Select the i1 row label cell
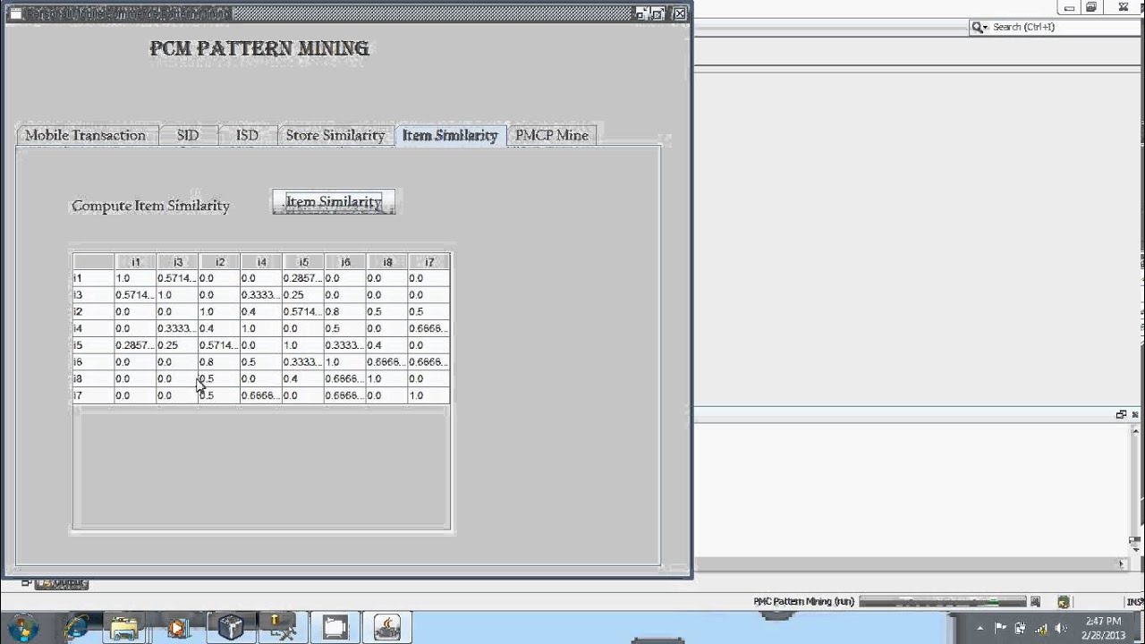 [x=93, y=278]
